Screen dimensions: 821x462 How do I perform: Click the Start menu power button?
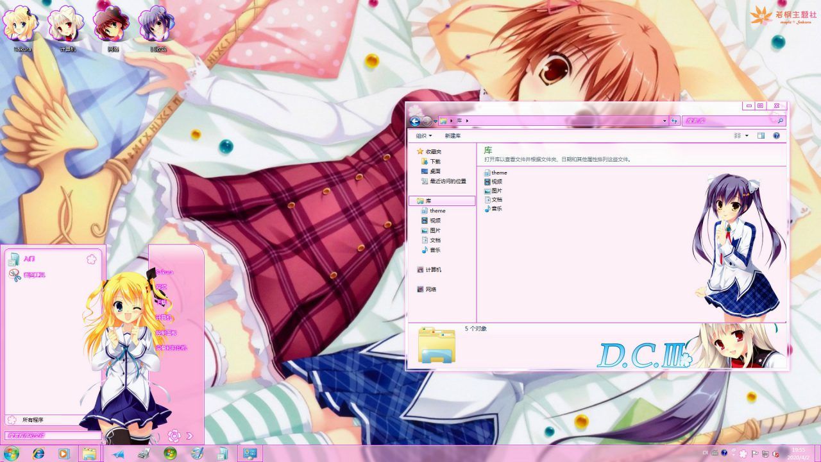tap(174, 436)
